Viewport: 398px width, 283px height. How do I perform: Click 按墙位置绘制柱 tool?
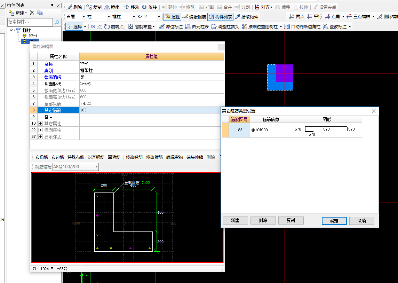(260, 26)
